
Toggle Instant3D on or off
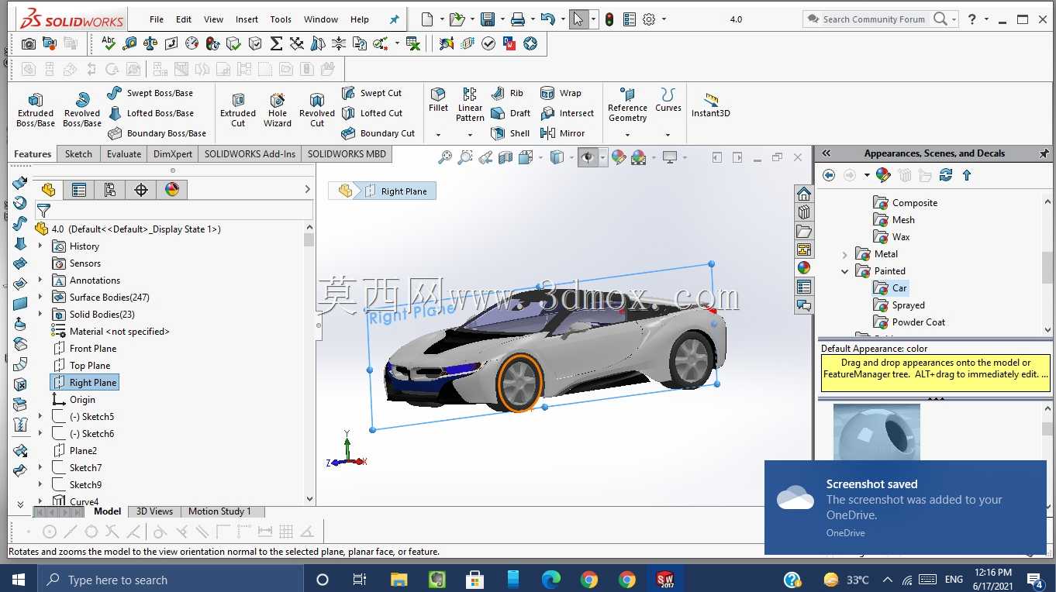tap(711, 106)
